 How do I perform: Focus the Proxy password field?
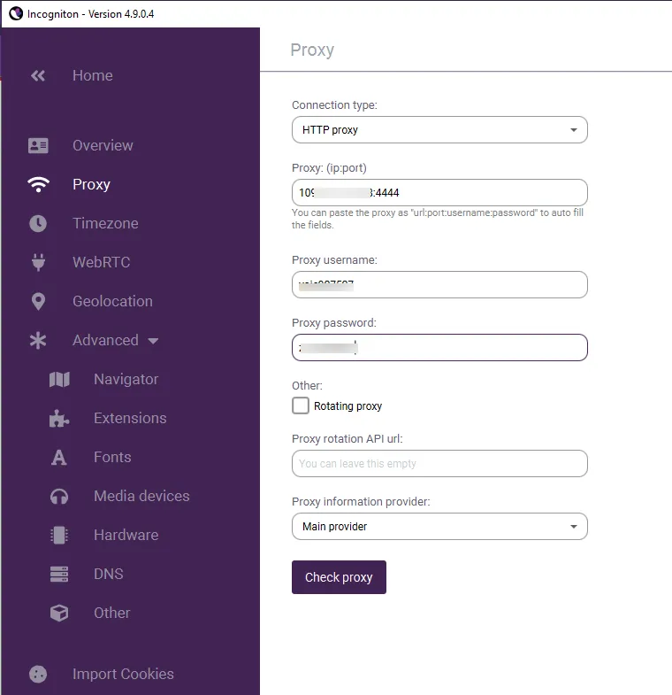point(439,347)
